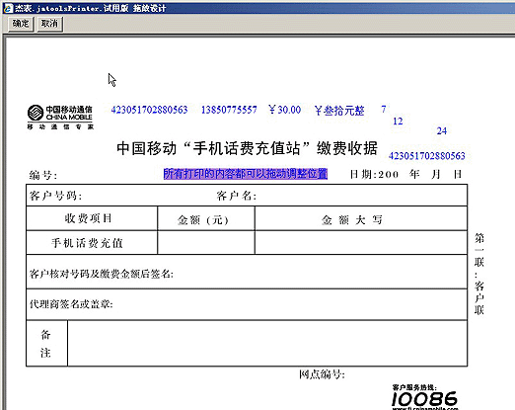Click the 取消 cancel button
Viewport: 515px width, 410px height.
(49, 24)
